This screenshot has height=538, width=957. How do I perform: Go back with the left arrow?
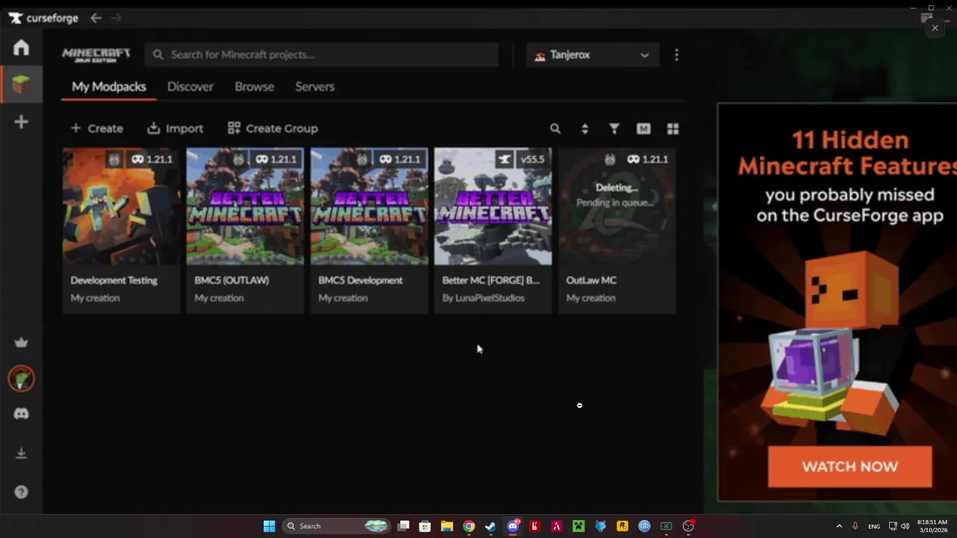pyautogui.click(x=96, y=18)
